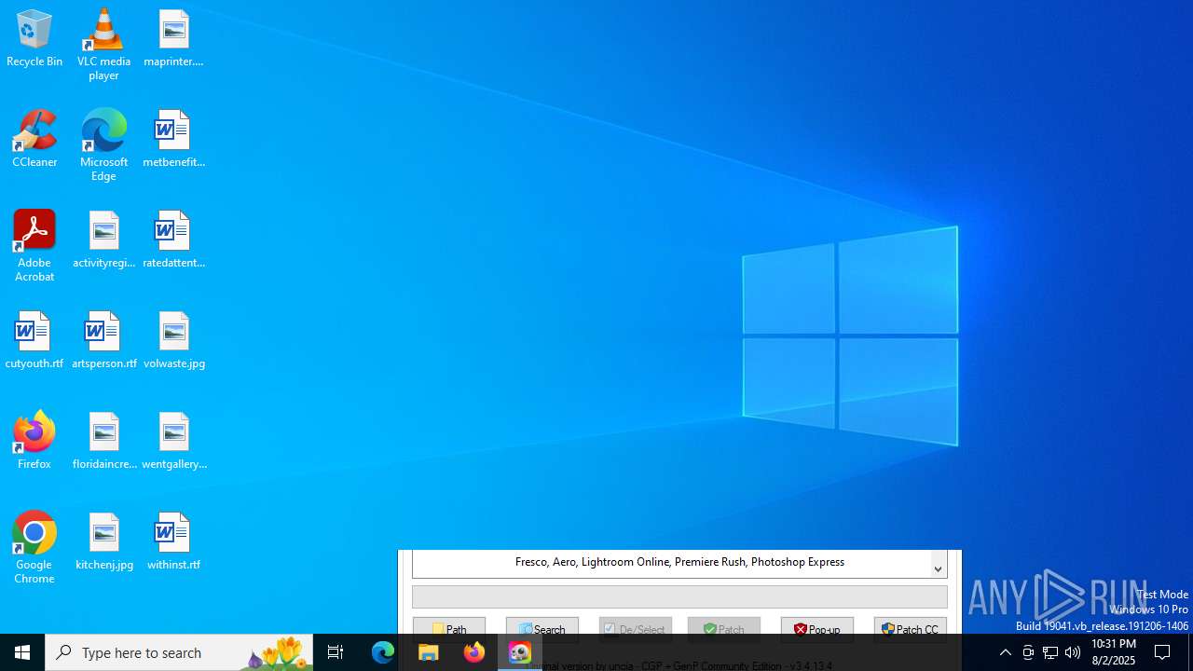The width and height of the screenshot is (1193, 671).
Task: Open the volume control tray icon
Action: (1073, 652)
